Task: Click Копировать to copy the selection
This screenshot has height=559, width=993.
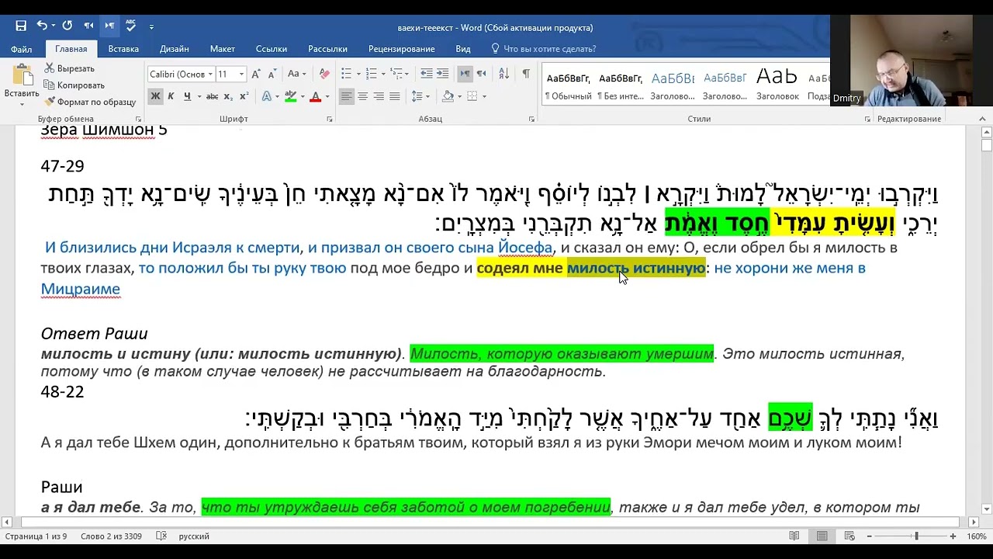Action: (x=74, y=85)
